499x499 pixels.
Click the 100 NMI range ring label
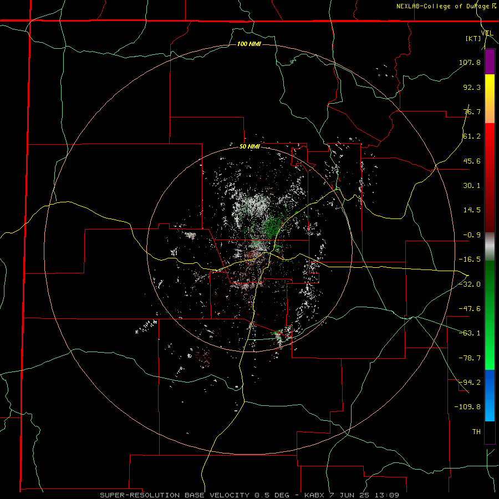(x=249, y=44)
